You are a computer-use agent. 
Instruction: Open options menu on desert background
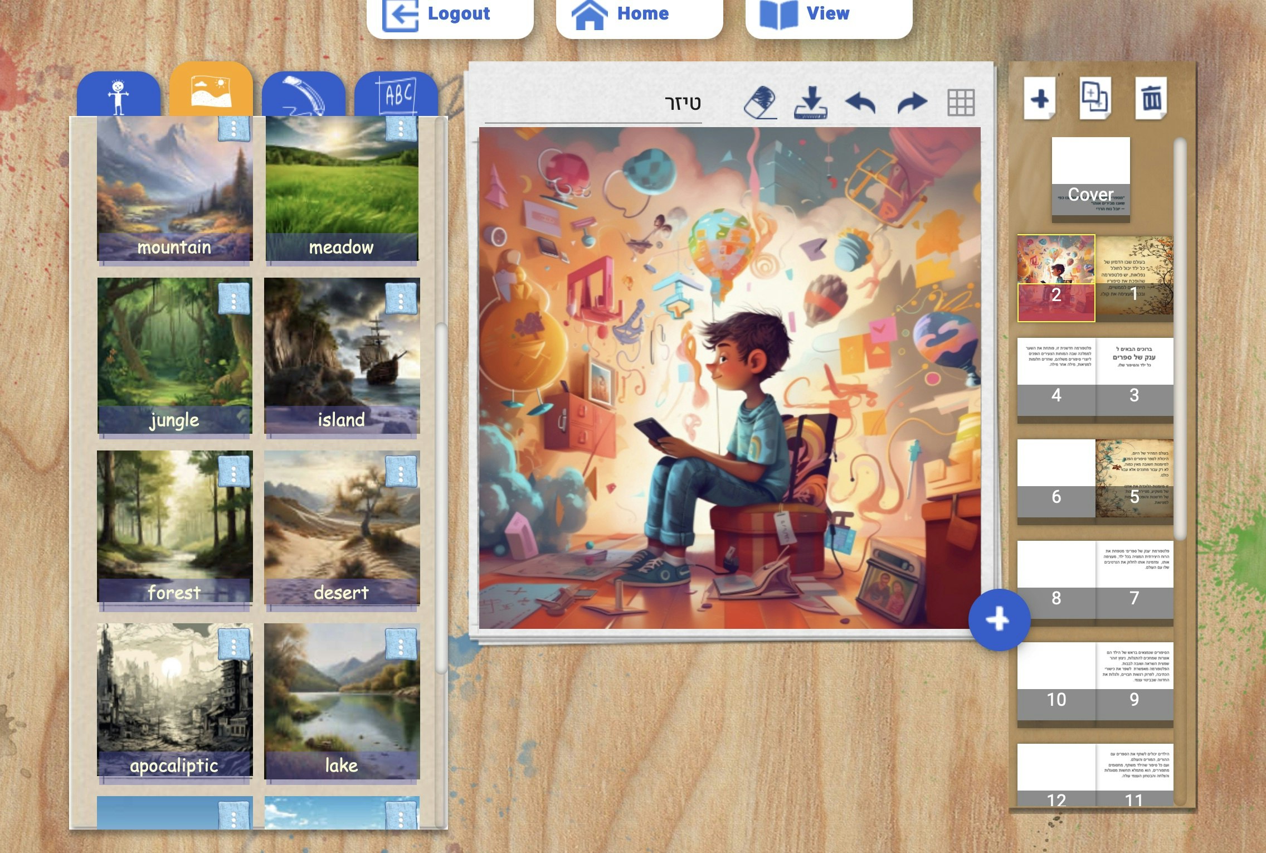tap(401, 472)
